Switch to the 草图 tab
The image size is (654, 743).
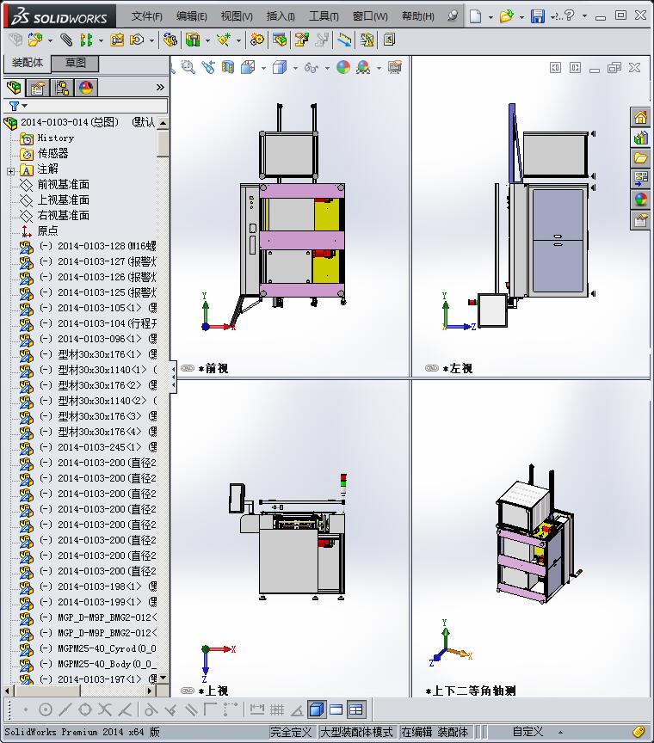pos(75,63)
